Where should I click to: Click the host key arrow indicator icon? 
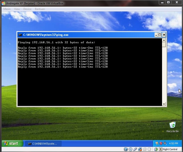[x=161, y=149]
